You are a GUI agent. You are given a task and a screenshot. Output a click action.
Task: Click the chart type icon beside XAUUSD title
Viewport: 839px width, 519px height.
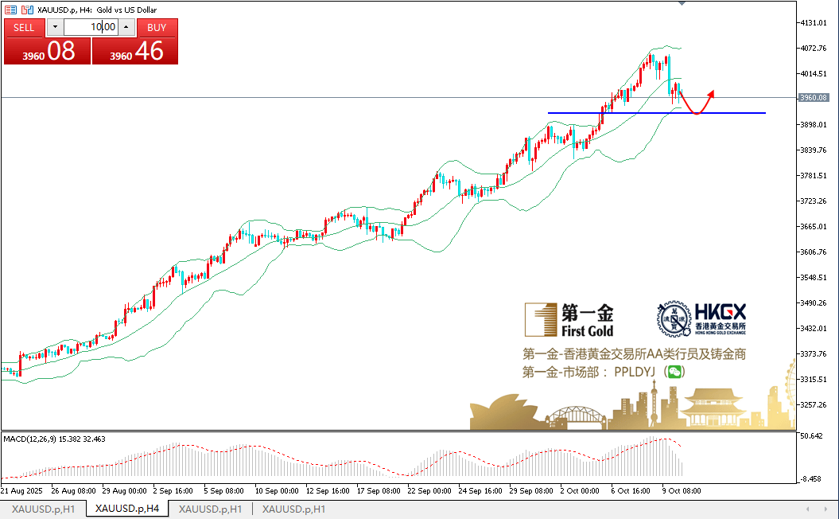[x=27, y=10]
